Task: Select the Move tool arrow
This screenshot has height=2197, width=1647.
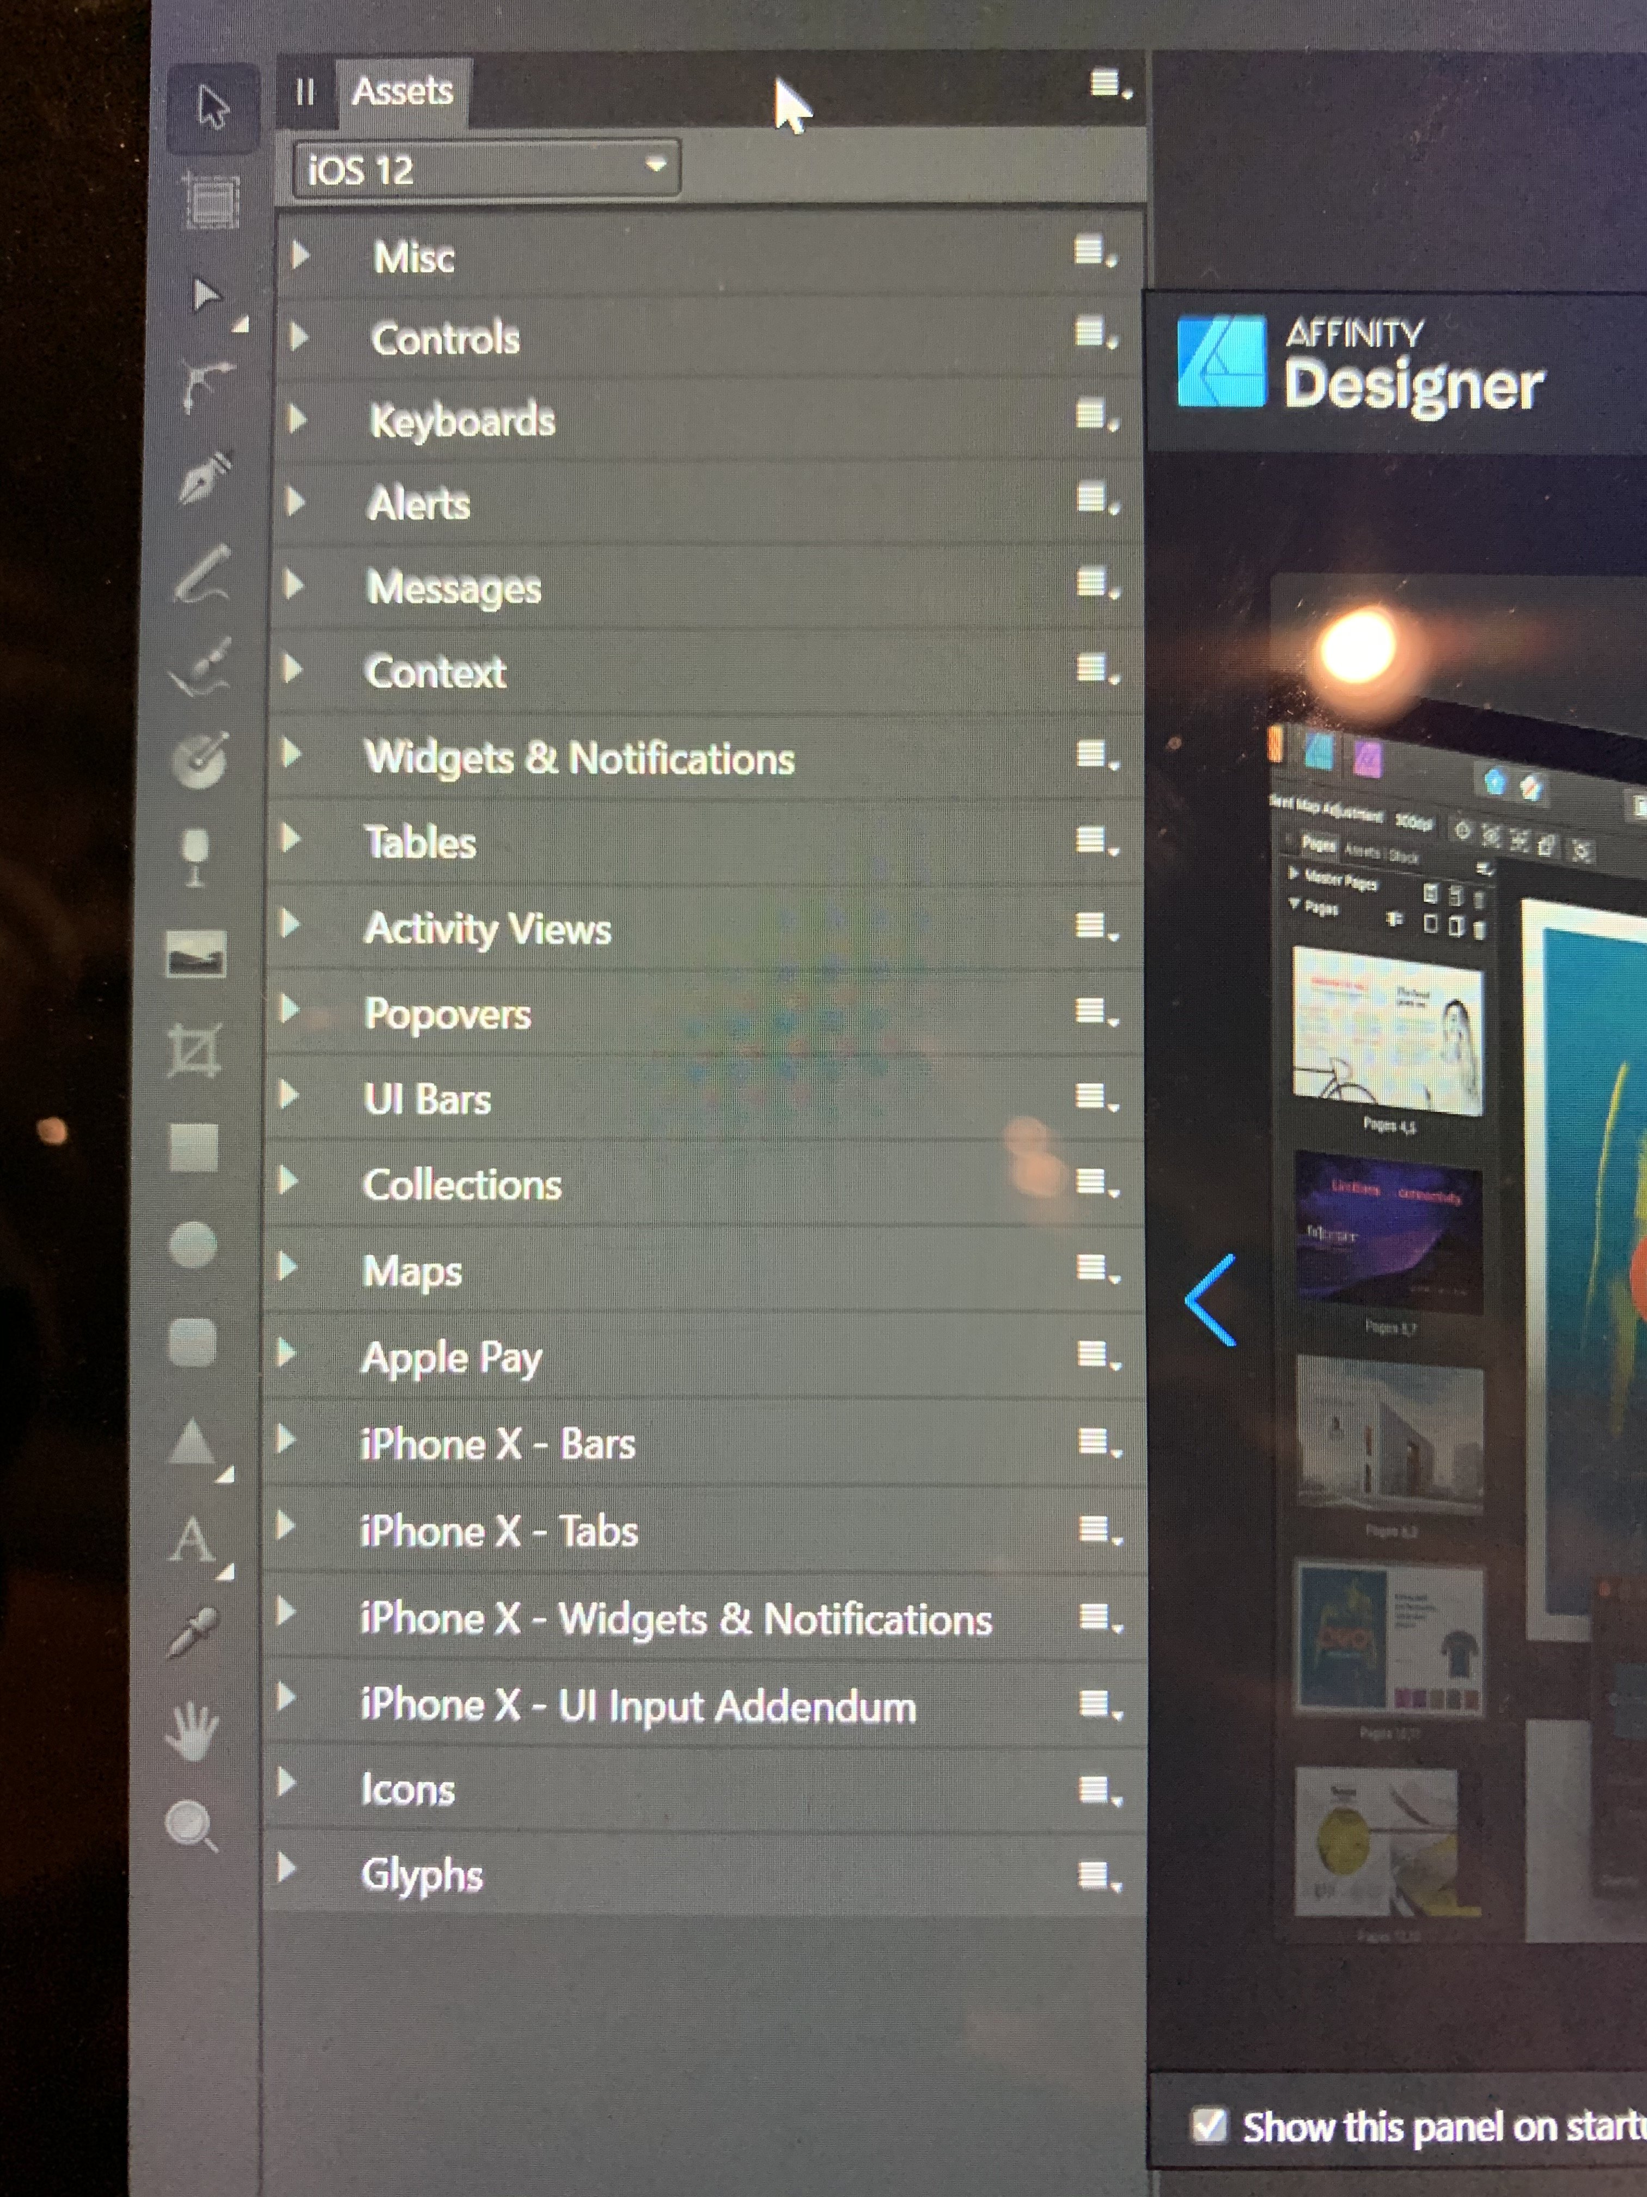Action: click(x=212, y=107)
